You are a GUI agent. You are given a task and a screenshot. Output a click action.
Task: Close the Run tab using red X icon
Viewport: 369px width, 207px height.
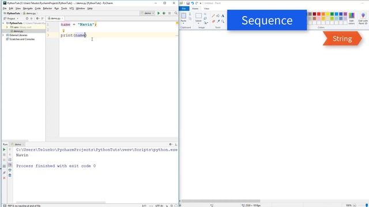pos(4,178)
